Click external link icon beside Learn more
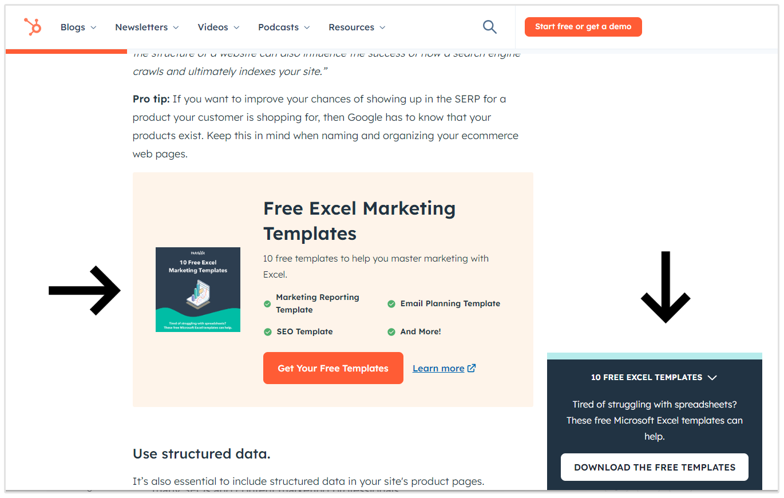This screenshot has width=784, height=498. (472, 368)
